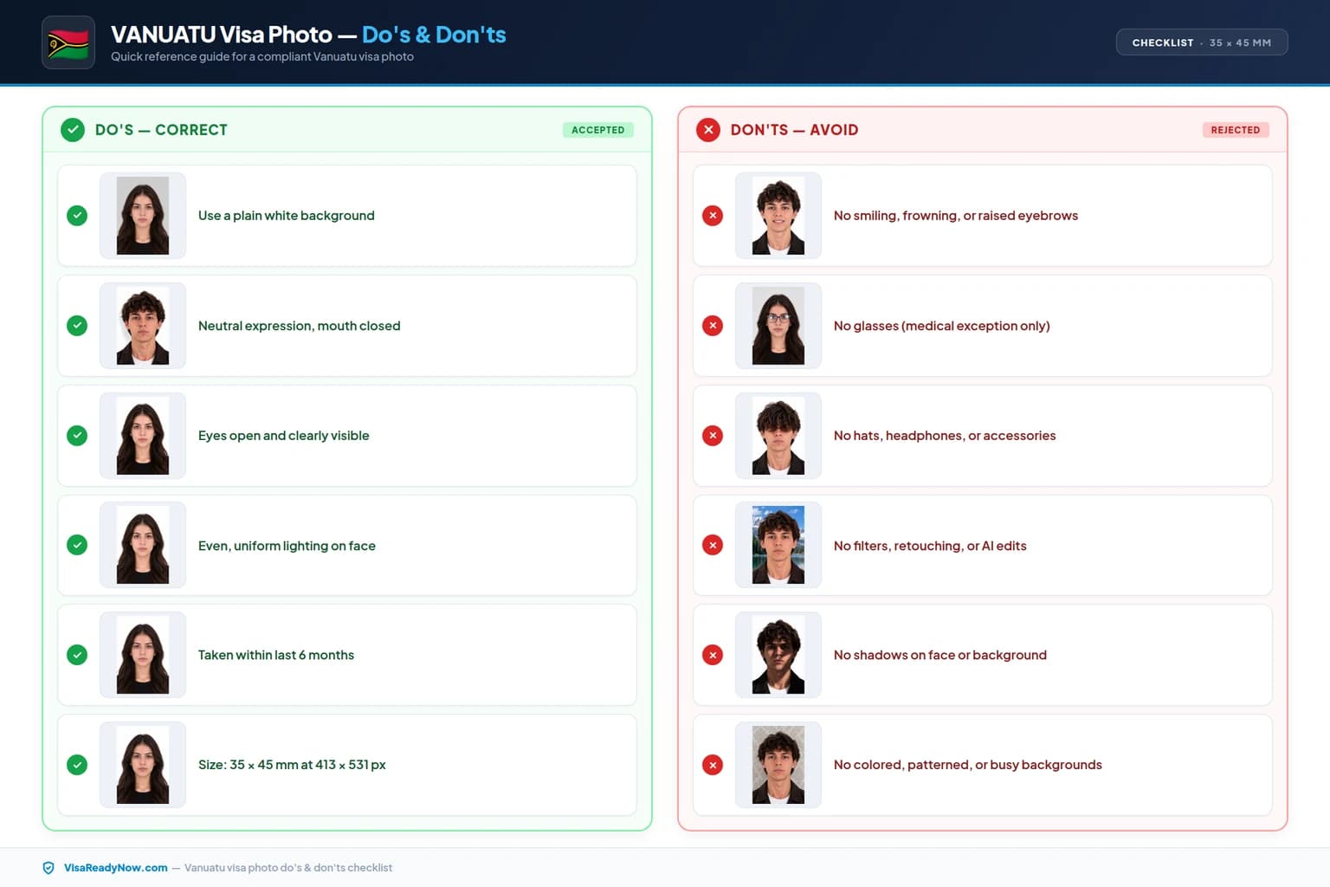Click the green check next to plain white background

coord(77,216)
